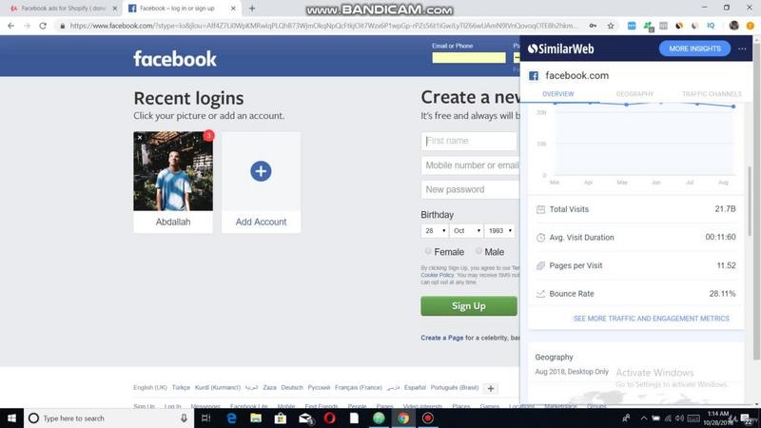Open the IQ browser extension
The width and height of the screenshot is (761, 428).
pos(711,26)
